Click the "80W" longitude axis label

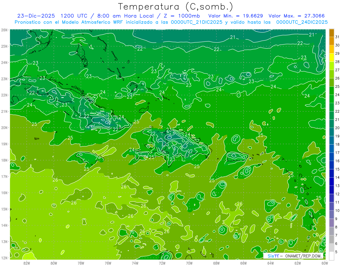tap(54, 263)
